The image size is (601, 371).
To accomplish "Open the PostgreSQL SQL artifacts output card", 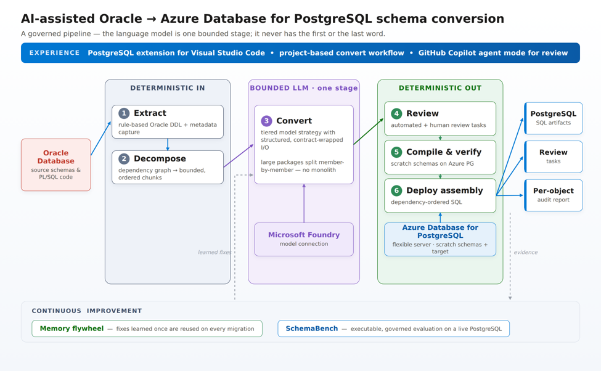I will [554, 118].
